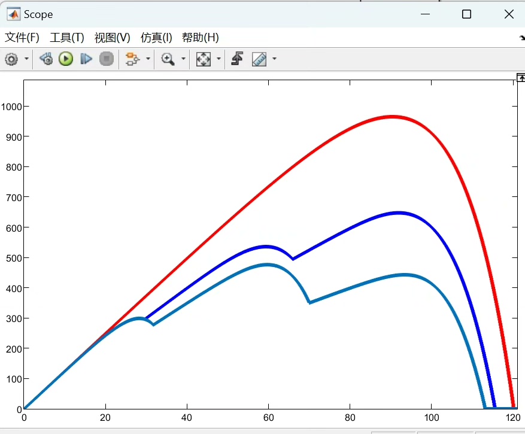Open the triggers icon
Viewport: 525px width, 434px height.
237,59
